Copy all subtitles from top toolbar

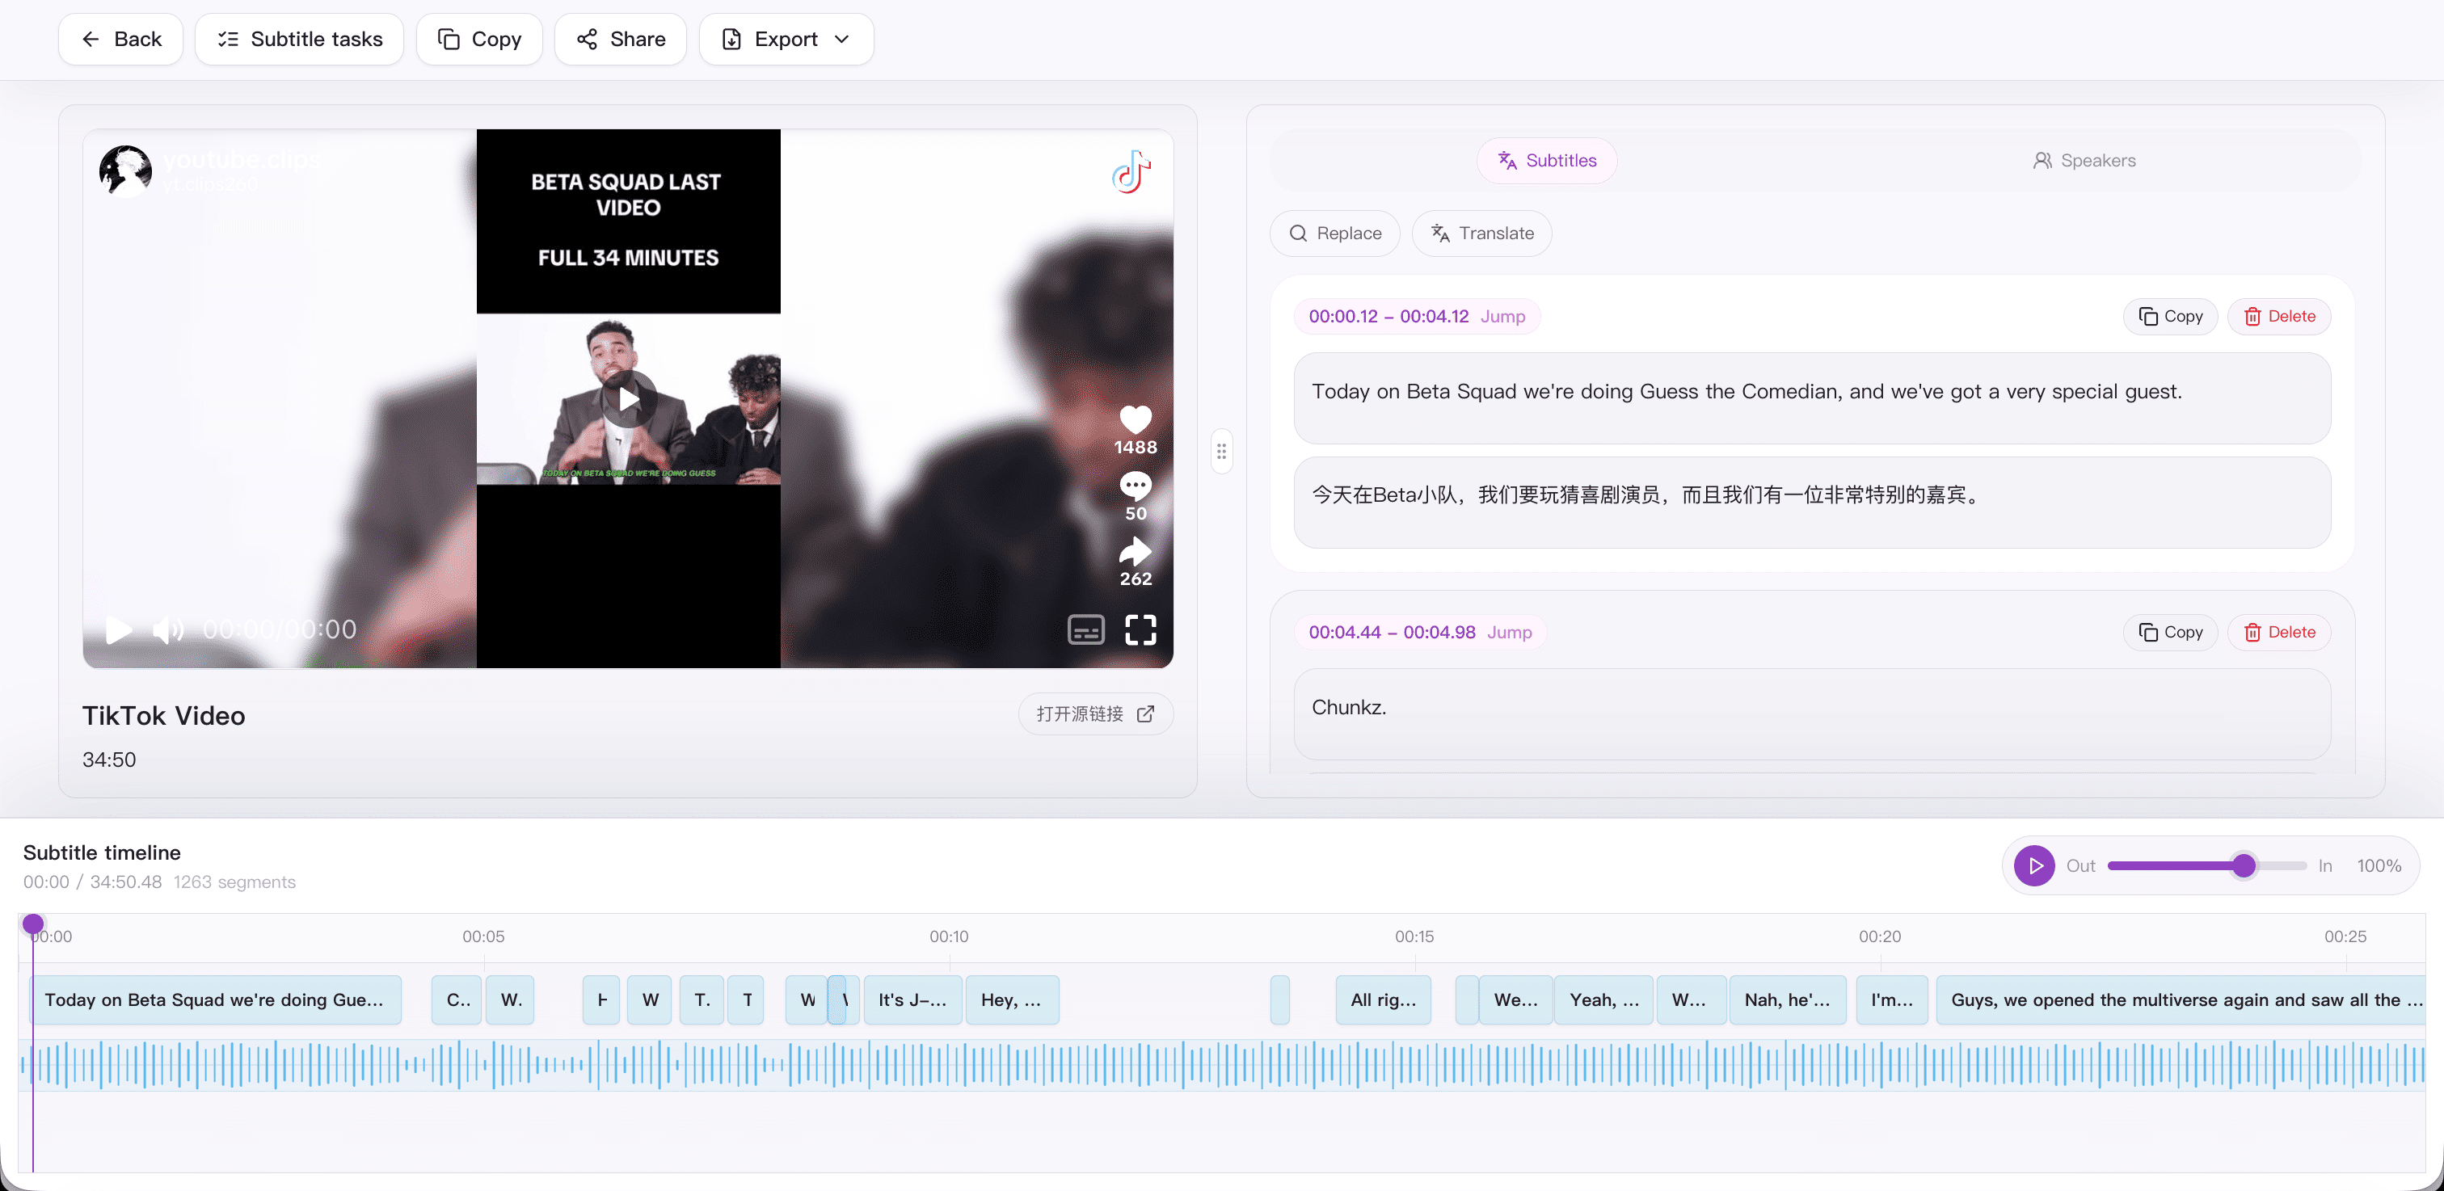[479, 39]
